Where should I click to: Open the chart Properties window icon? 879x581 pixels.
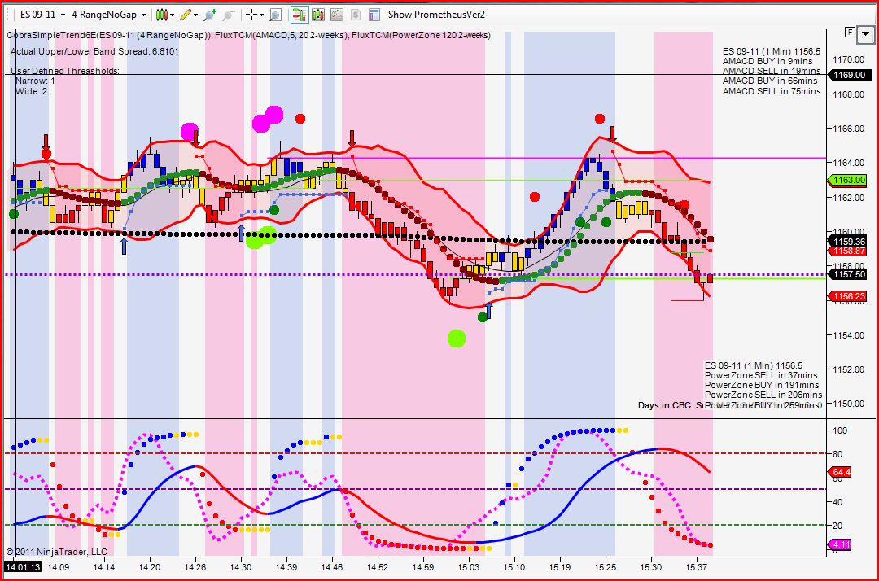(374, 15)
